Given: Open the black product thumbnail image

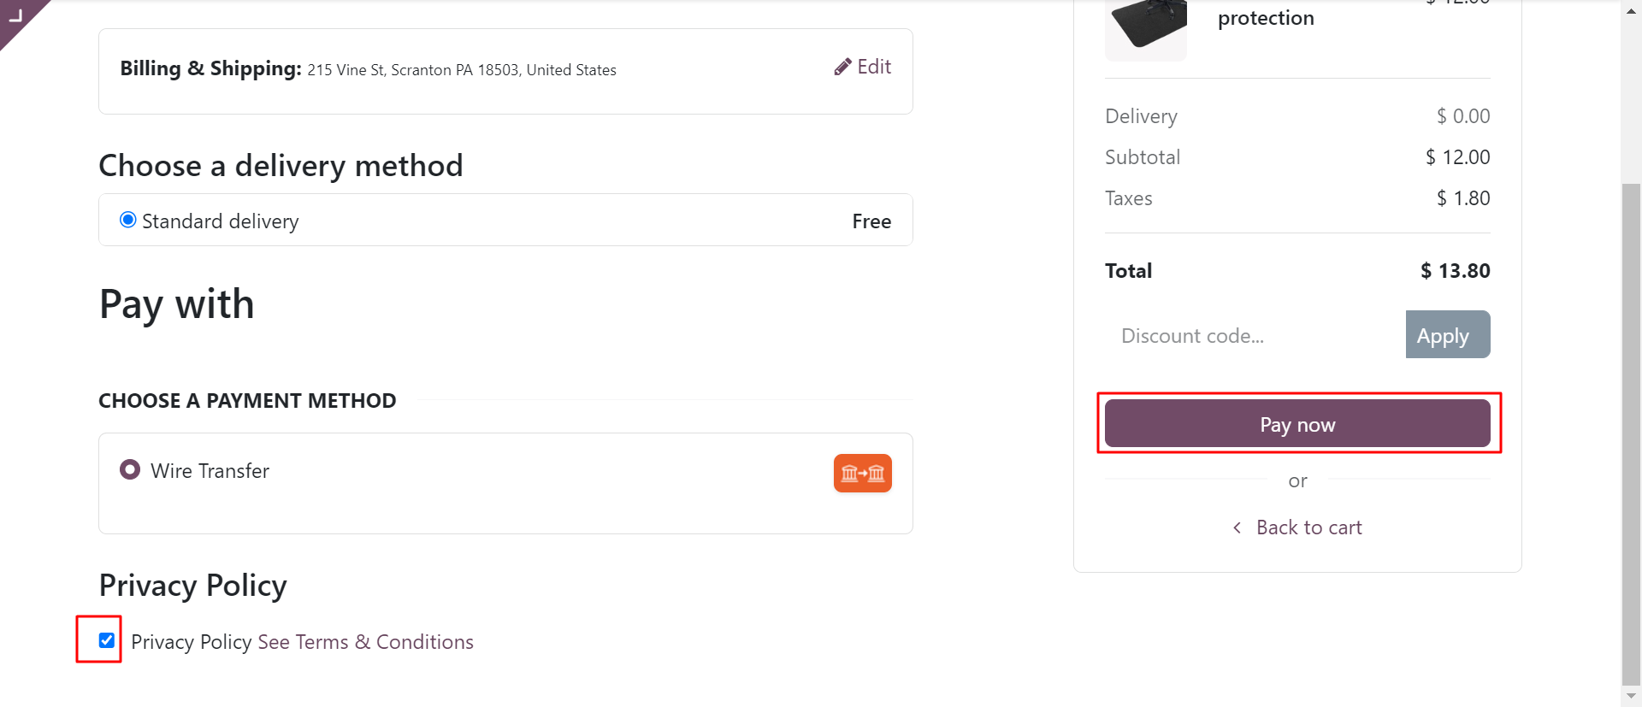Looking at the screenshot, I should pos(1145,27).
